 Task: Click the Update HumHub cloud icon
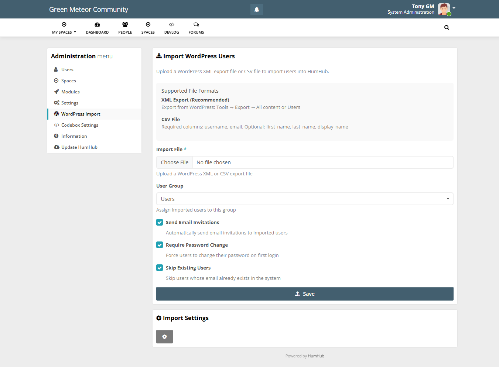tap(57, 147)
